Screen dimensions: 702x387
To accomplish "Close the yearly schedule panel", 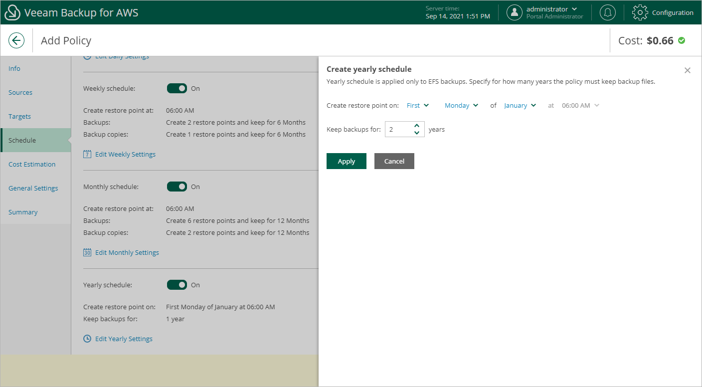I will tap(688, 70).
